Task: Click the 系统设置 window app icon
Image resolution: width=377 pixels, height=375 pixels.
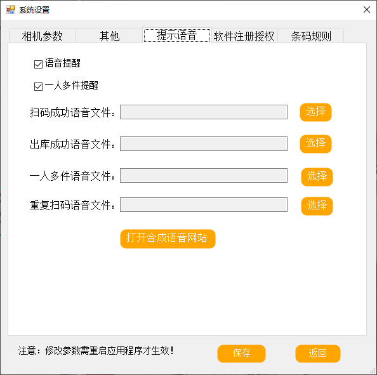Action: [11, 10]
